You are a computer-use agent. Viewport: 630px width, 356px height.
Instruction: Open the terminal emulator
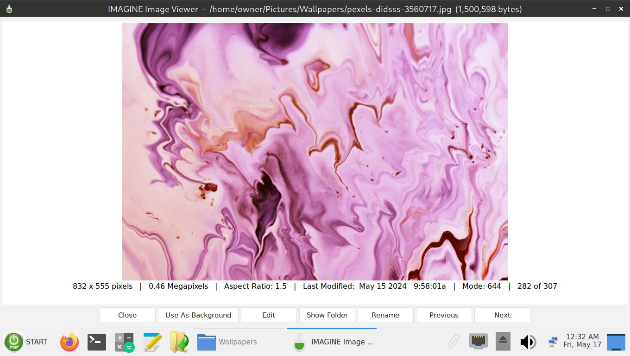[x=97, y=342]
